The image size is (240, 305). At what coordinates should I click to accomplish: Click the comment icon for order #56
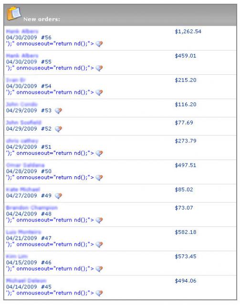[x=99, y=44]
